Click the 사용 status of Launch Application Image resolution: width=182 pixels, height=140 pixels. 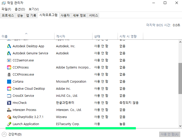(97, 124)
